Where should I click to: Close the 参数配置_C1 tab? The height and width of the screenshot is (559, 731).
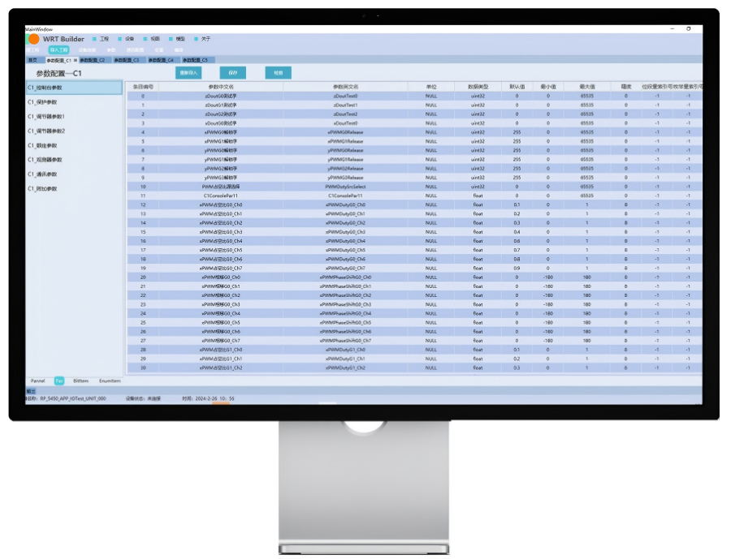76,60
